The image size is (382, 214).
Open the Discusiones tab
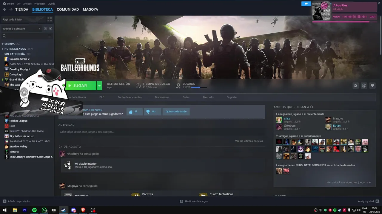tap(162, 97)
